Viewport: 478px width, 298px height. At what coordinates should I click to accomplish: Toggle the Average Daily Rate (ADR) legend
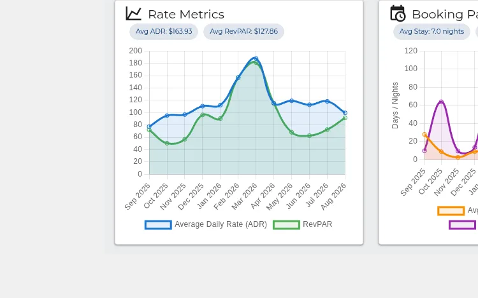(206, 224)
